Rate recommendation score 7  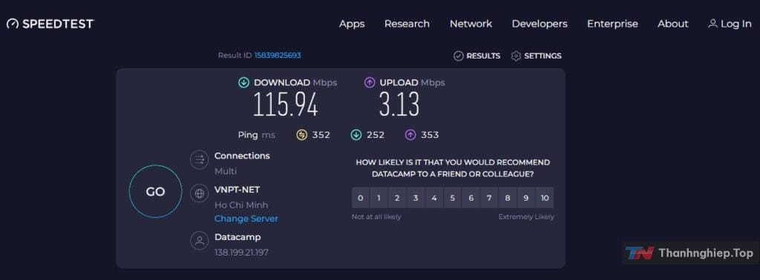coord(489,198)
